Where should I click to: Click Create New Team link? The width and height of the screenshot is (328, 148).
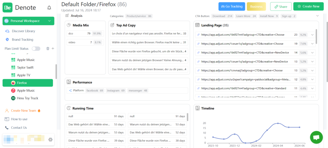coord(23,111)
